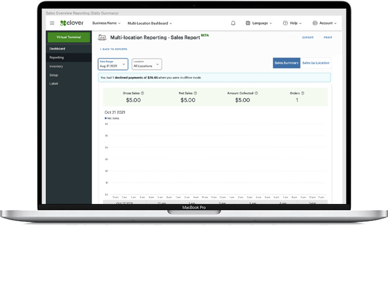Open the notifications bell

coord(233,23)
